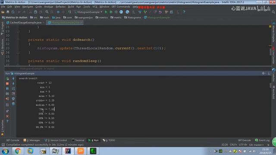Click the "median = 6.00" console output line
Viewport: 276px width, 155px height.
[45, 105]
